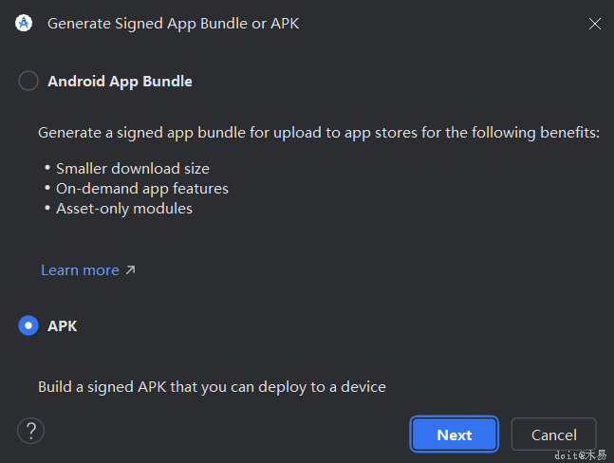Click the 'Asset-only modules' bullet text

pyautogui.click(x=123, y=209)
